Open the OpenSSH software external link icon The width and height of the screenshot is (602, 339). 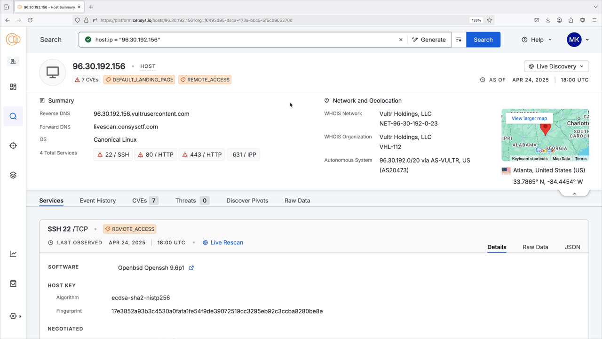click(x=191, y=268)
